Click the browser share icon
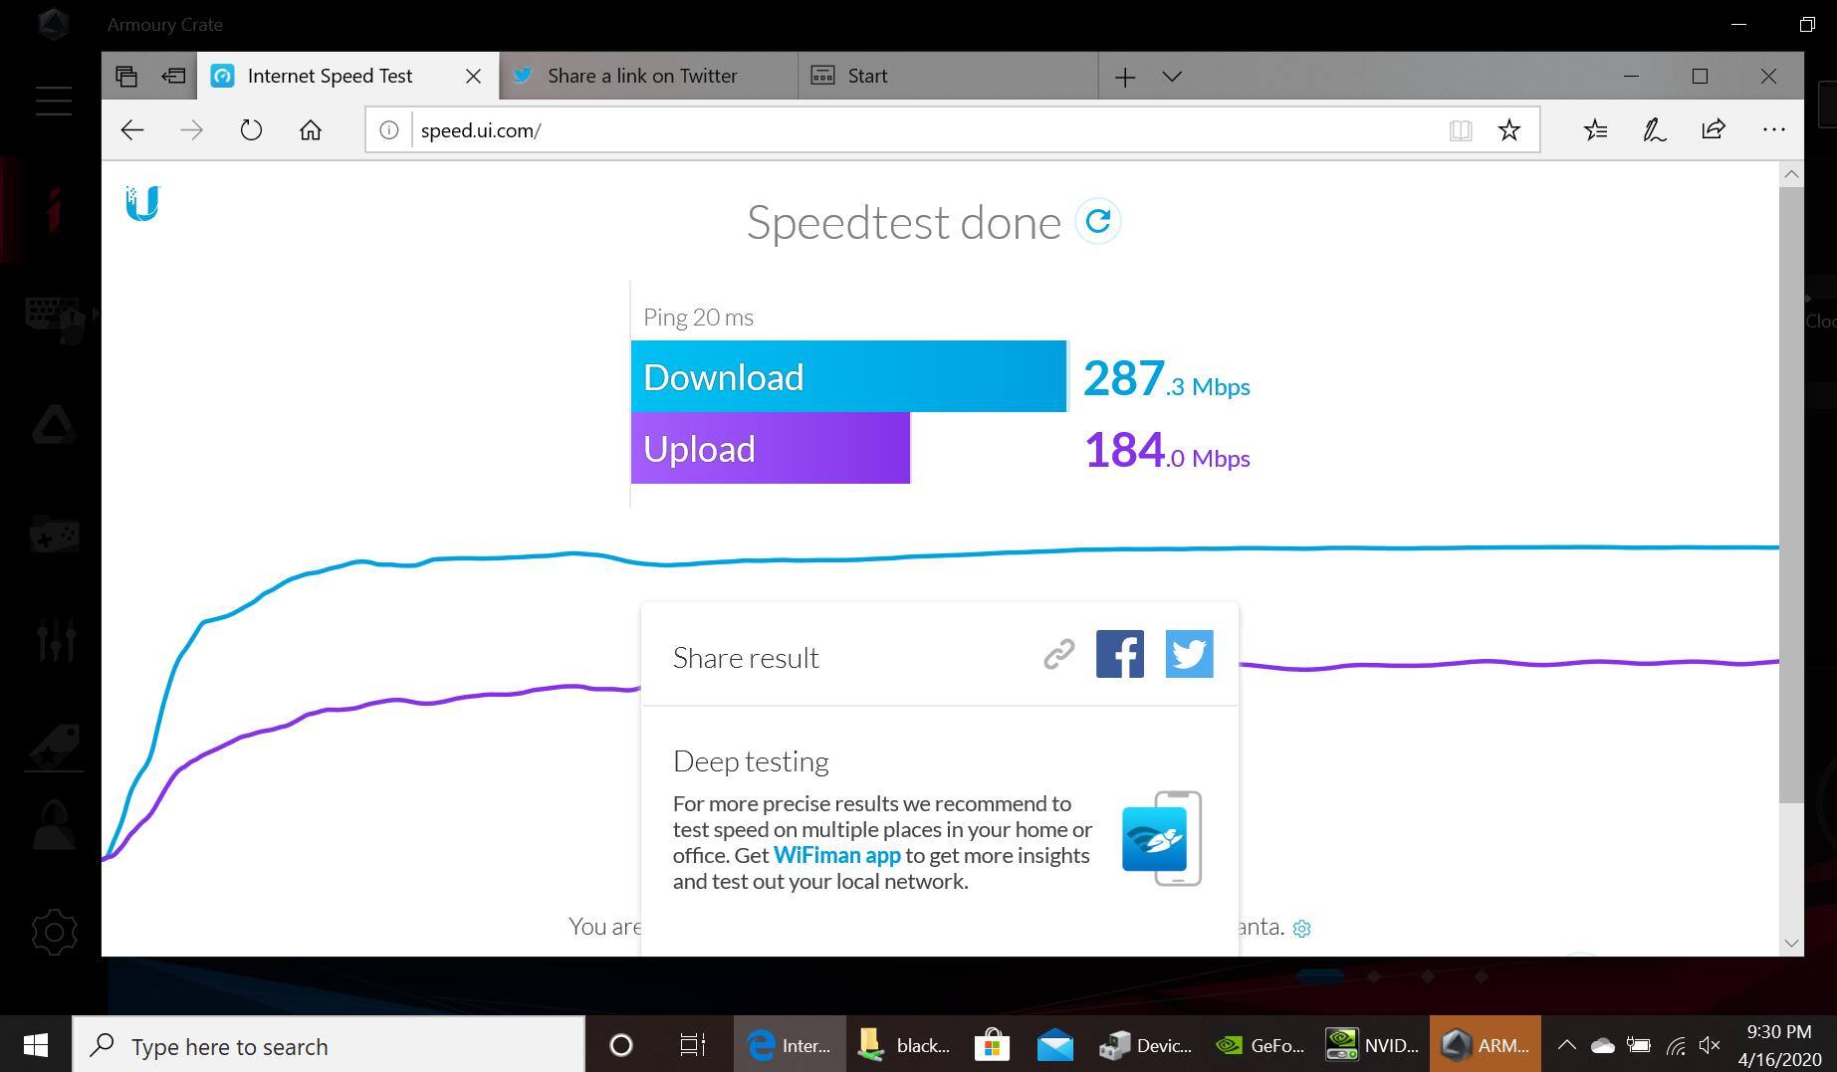The image size is (1837, 1072). [x=1713, y=130]
